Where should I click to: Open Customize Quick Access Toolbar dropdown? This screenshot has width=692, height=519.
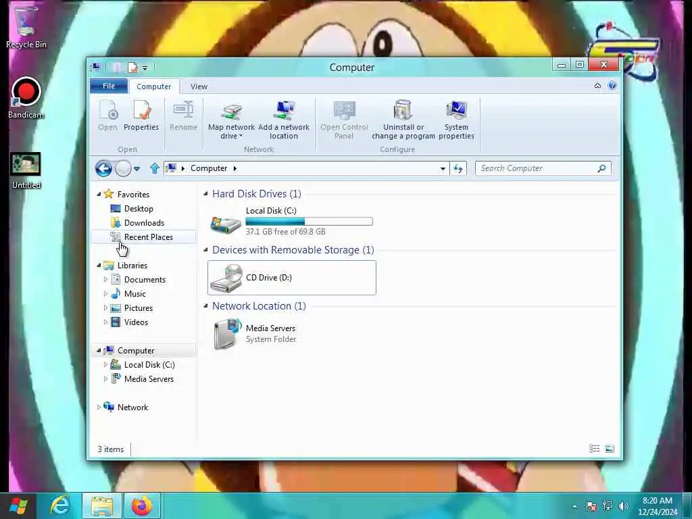(145, 68)
